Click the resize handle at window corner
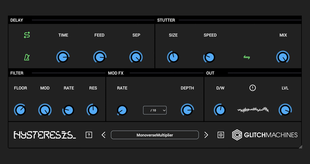310x164 pixels. (x=301, y=146)
